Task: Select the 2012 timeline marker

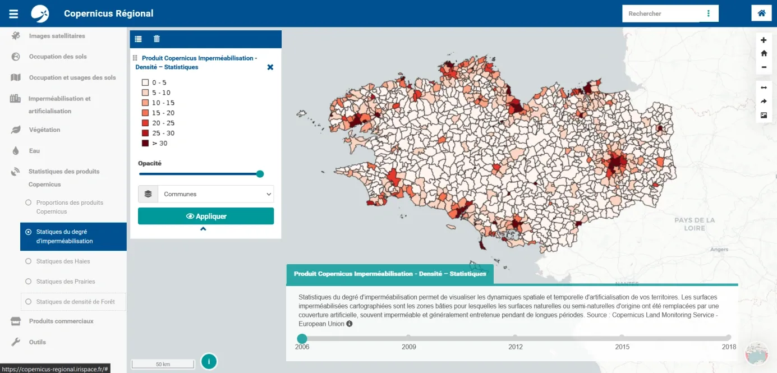Action: (515, 338)
